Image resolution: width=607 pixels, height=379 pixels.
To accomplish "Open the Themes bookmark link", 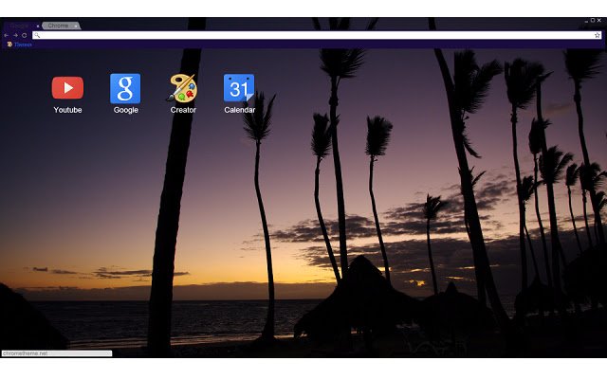I will click(x=23, y=45).
